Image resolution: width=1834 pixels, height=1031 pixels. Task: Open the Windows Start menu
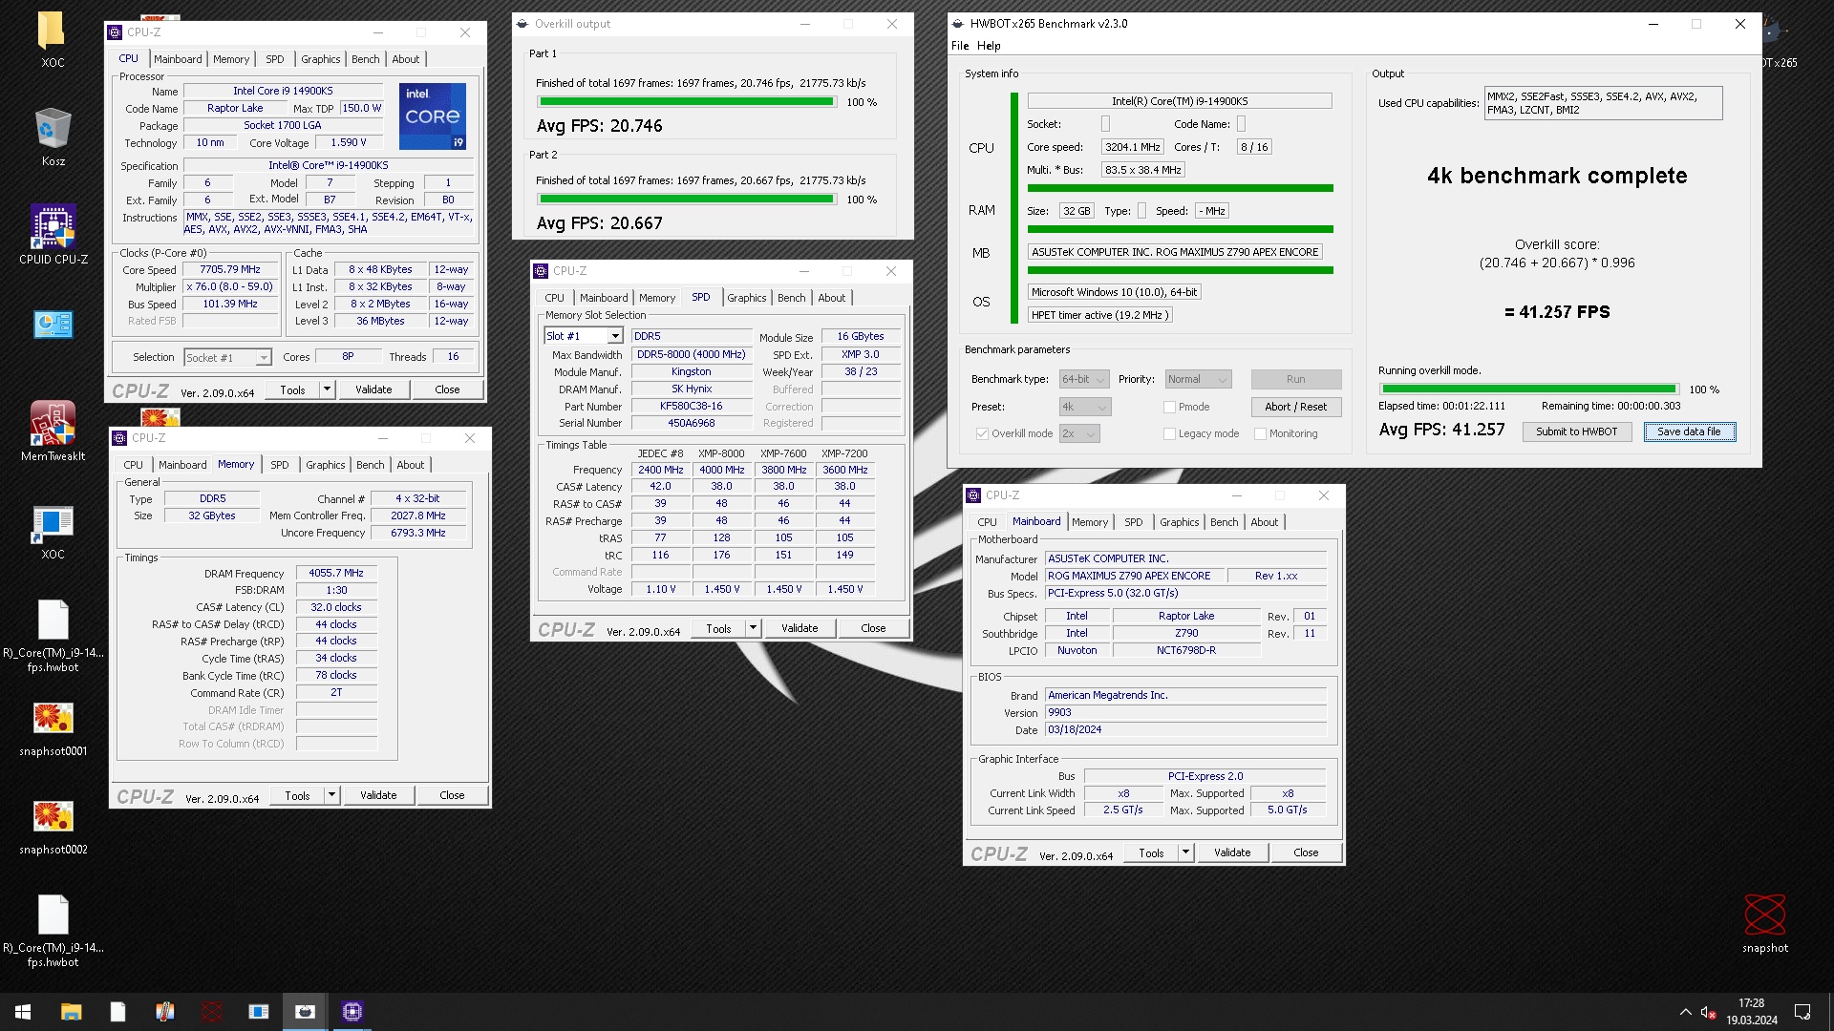click(23, 1012)
